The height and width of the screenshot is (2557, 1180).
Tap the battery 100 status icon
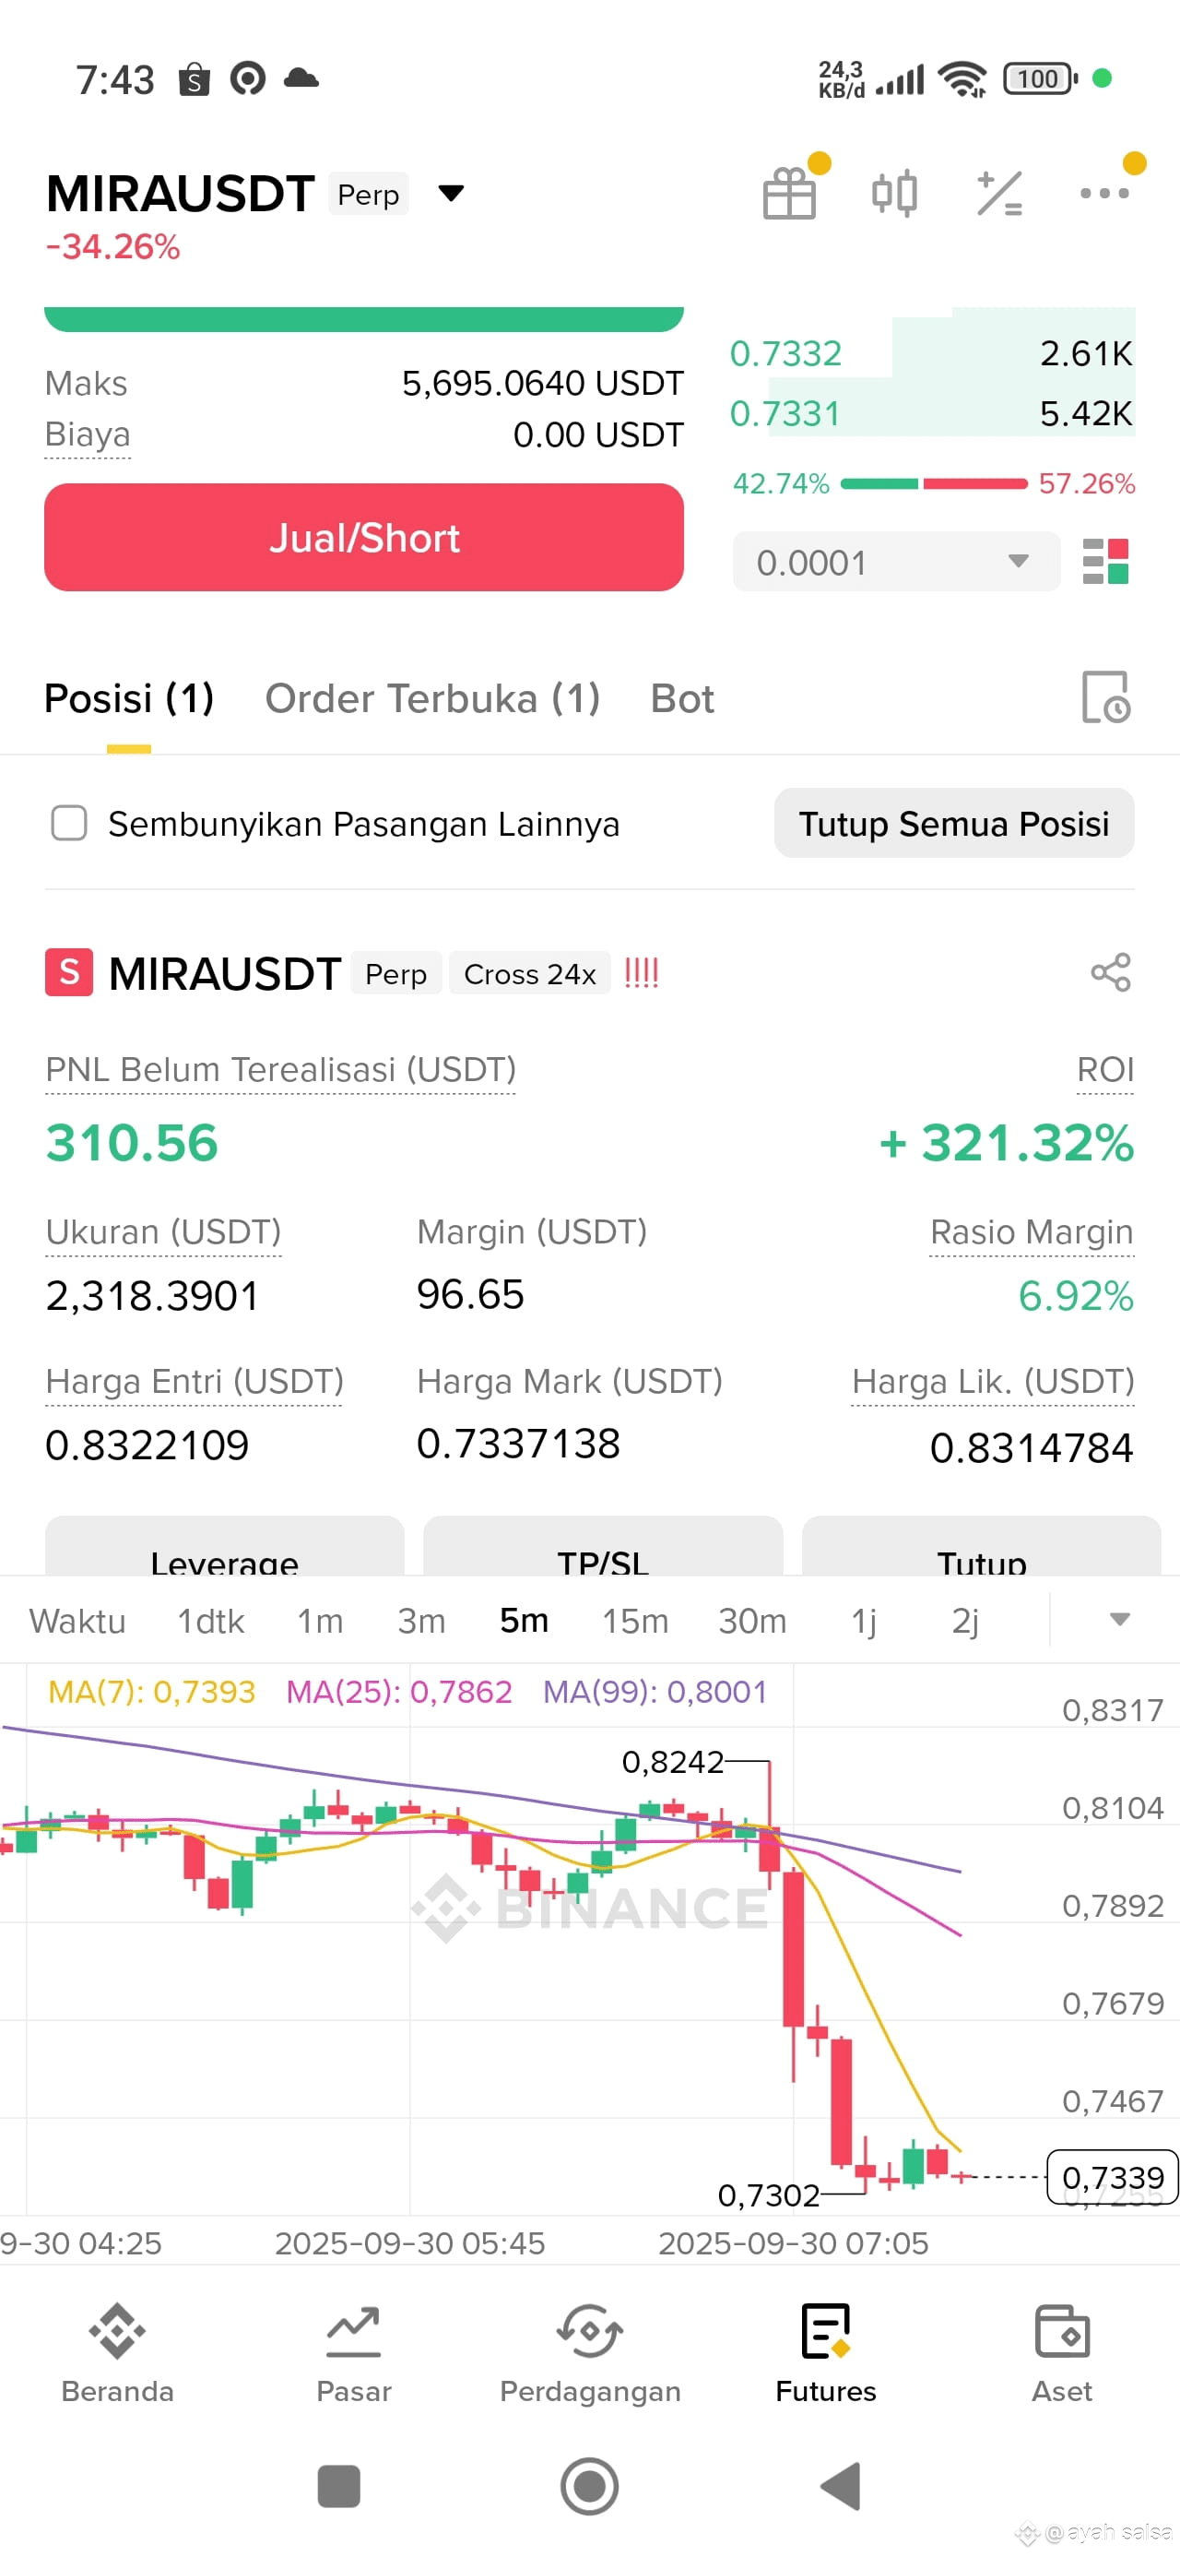click(1040, 78)
